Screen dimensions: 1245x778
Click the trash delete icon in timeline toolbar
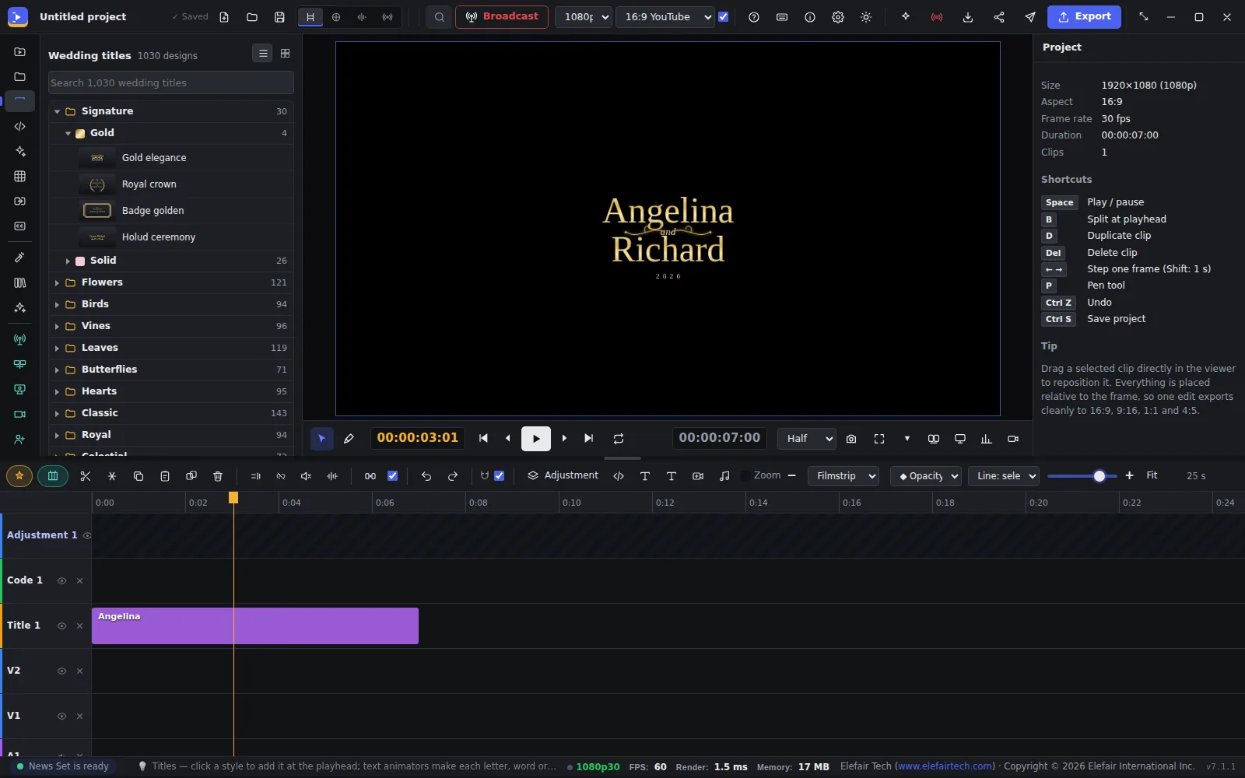(x=218, y=476)
